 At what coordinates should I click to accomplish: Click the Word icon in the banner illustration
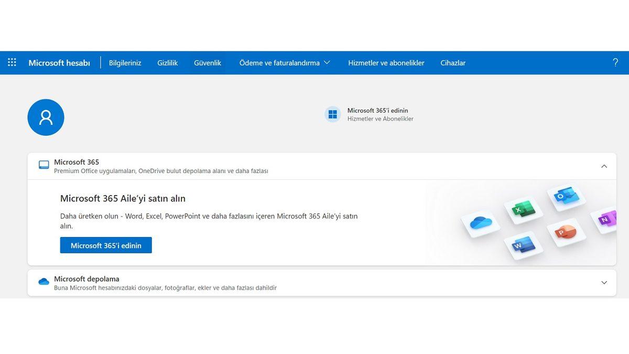pyautogui.click(x=522, y=244)
